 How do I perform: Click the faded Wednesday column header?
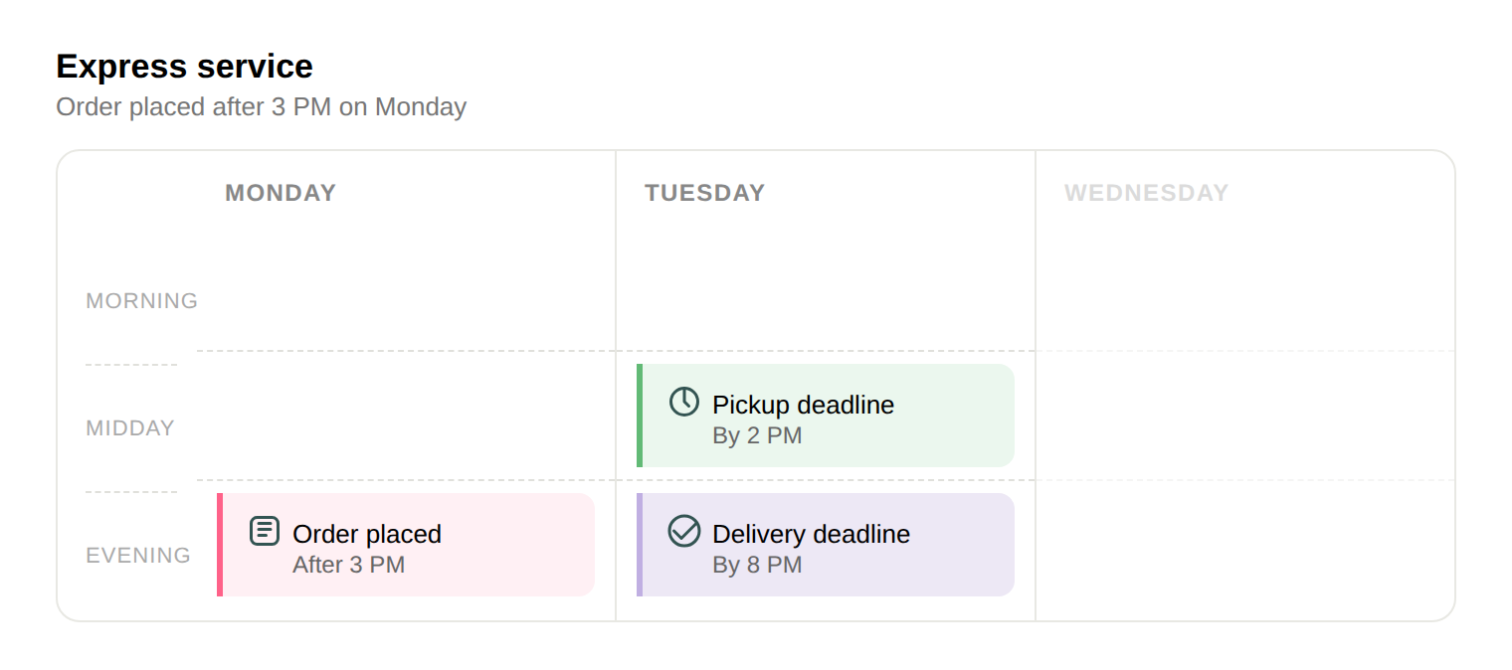click(1147, 193)
